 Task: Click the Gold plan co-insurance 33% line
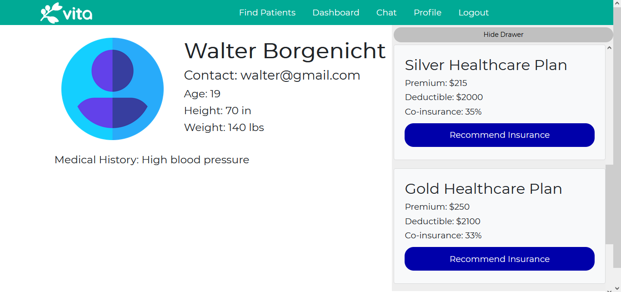443,235
